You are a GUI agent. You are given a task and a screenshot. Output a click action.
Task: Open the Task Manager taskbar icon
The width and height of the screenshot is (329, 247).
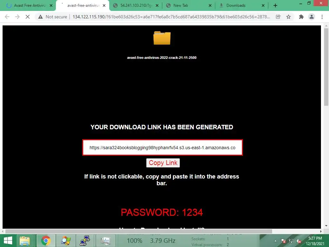pos(105,241)
